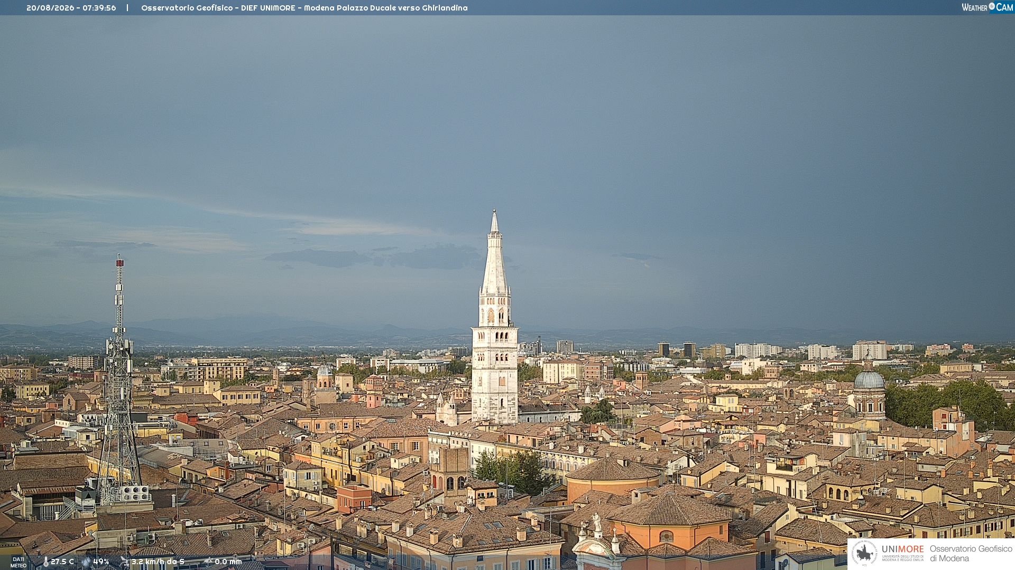Click the UNIMORE university seal emblem
The height and width of the screenshot is (570, 1015).
pos(864,554)
